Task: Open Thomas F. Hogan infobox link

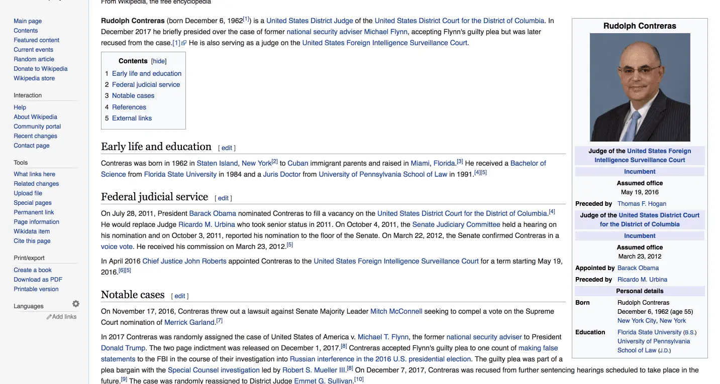Action: 642,204
